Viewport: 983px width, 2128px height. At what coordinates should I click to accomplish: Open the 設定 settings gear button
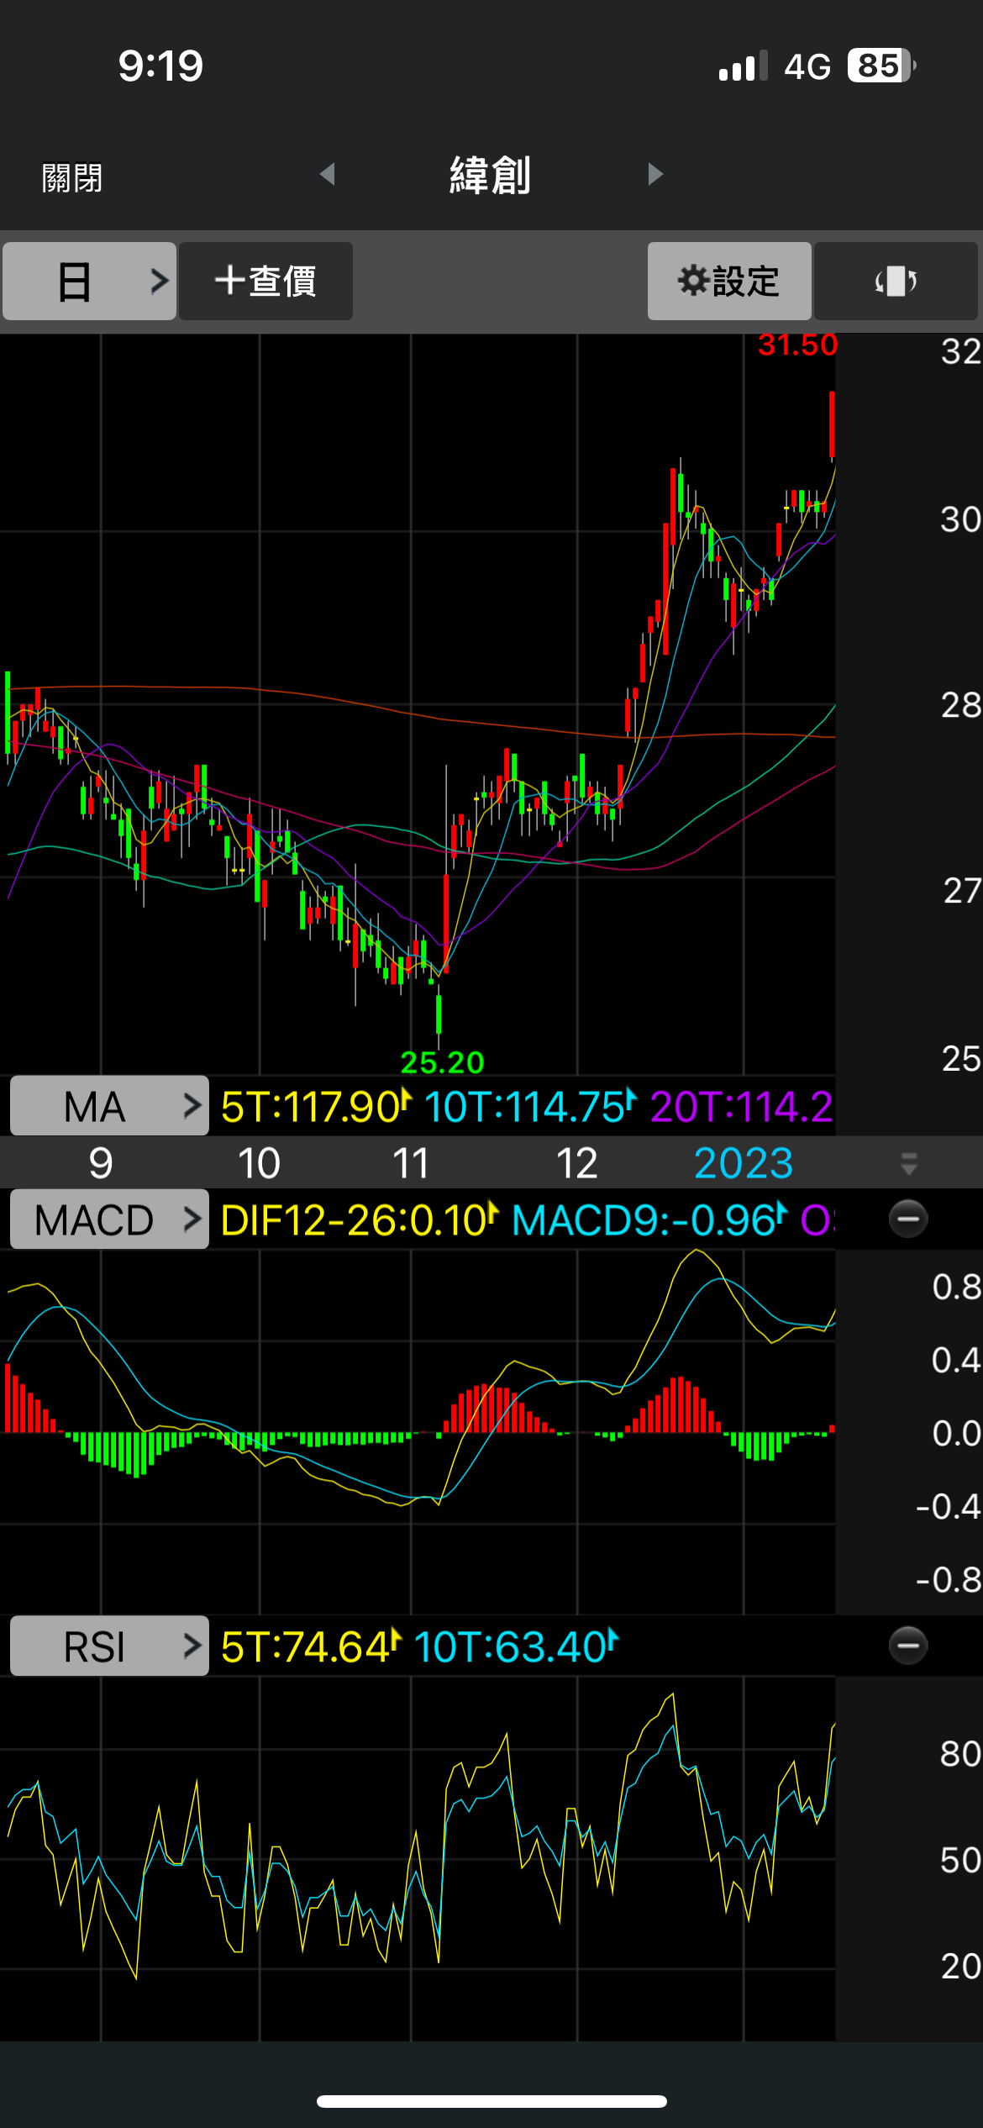coord(728,281)
